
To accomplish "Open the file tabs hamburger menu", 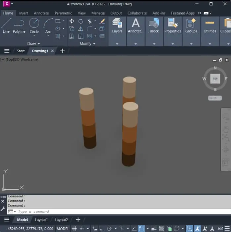I will (7, 51).
